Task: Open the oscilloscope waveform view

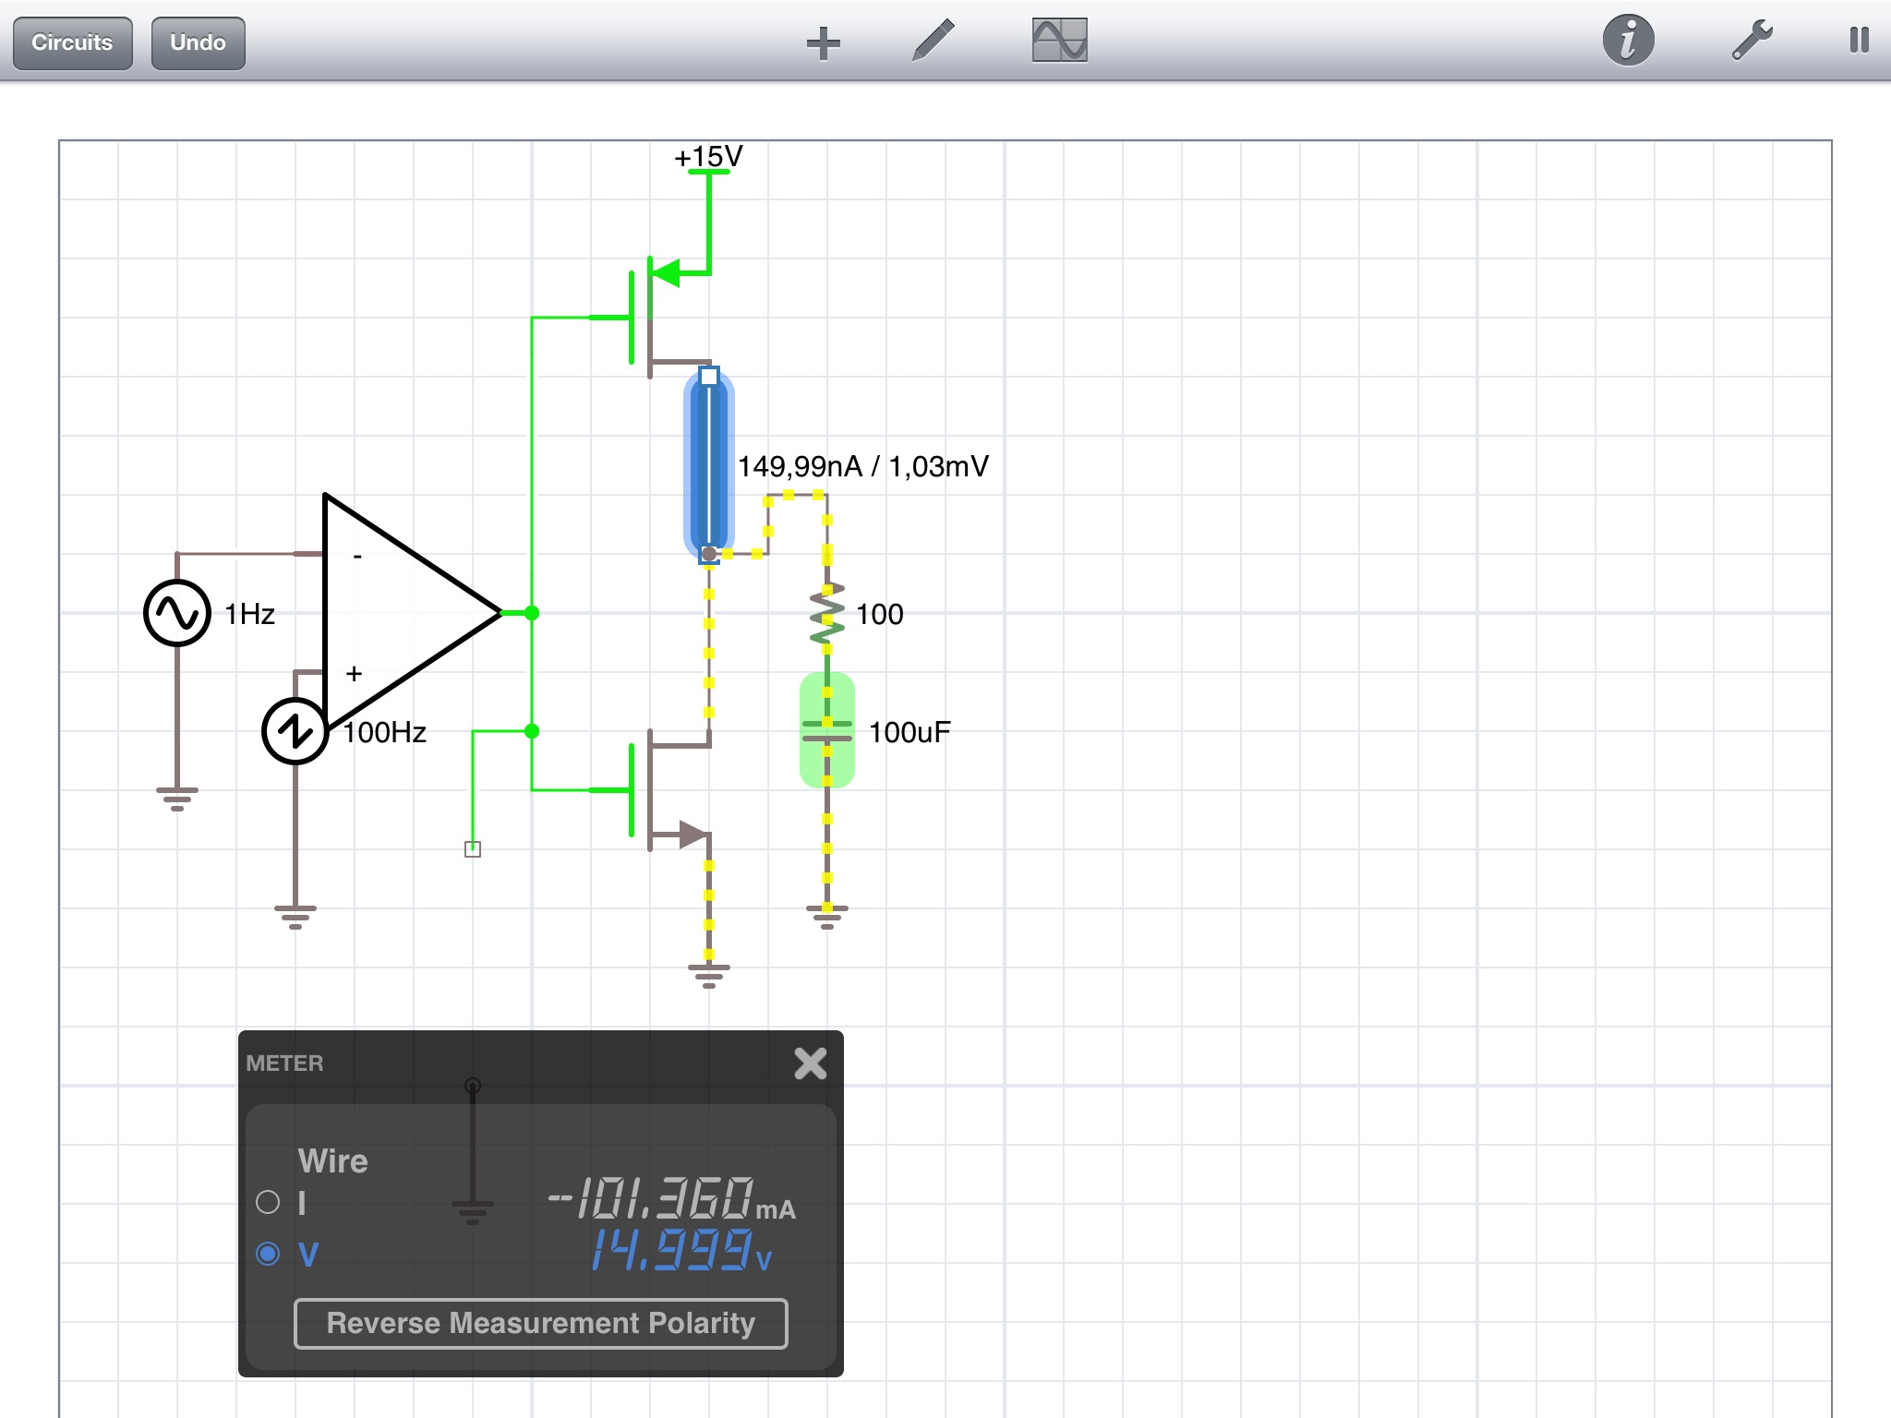Action: pos(1059,41)
